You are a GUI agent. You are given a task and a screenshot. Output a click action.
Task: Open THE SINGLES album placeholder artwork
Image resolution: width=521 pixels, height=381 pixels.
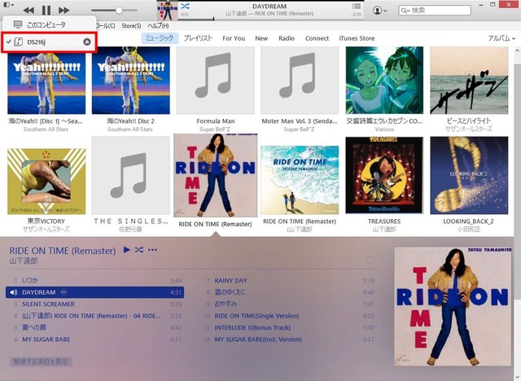(x=131, y=175)
